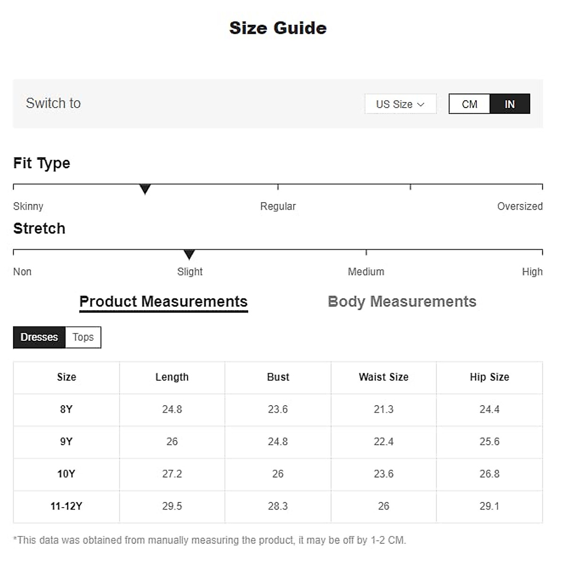564x564 pixels.
Task: Click the chevron in US Size selector
Action: point(421,104)
